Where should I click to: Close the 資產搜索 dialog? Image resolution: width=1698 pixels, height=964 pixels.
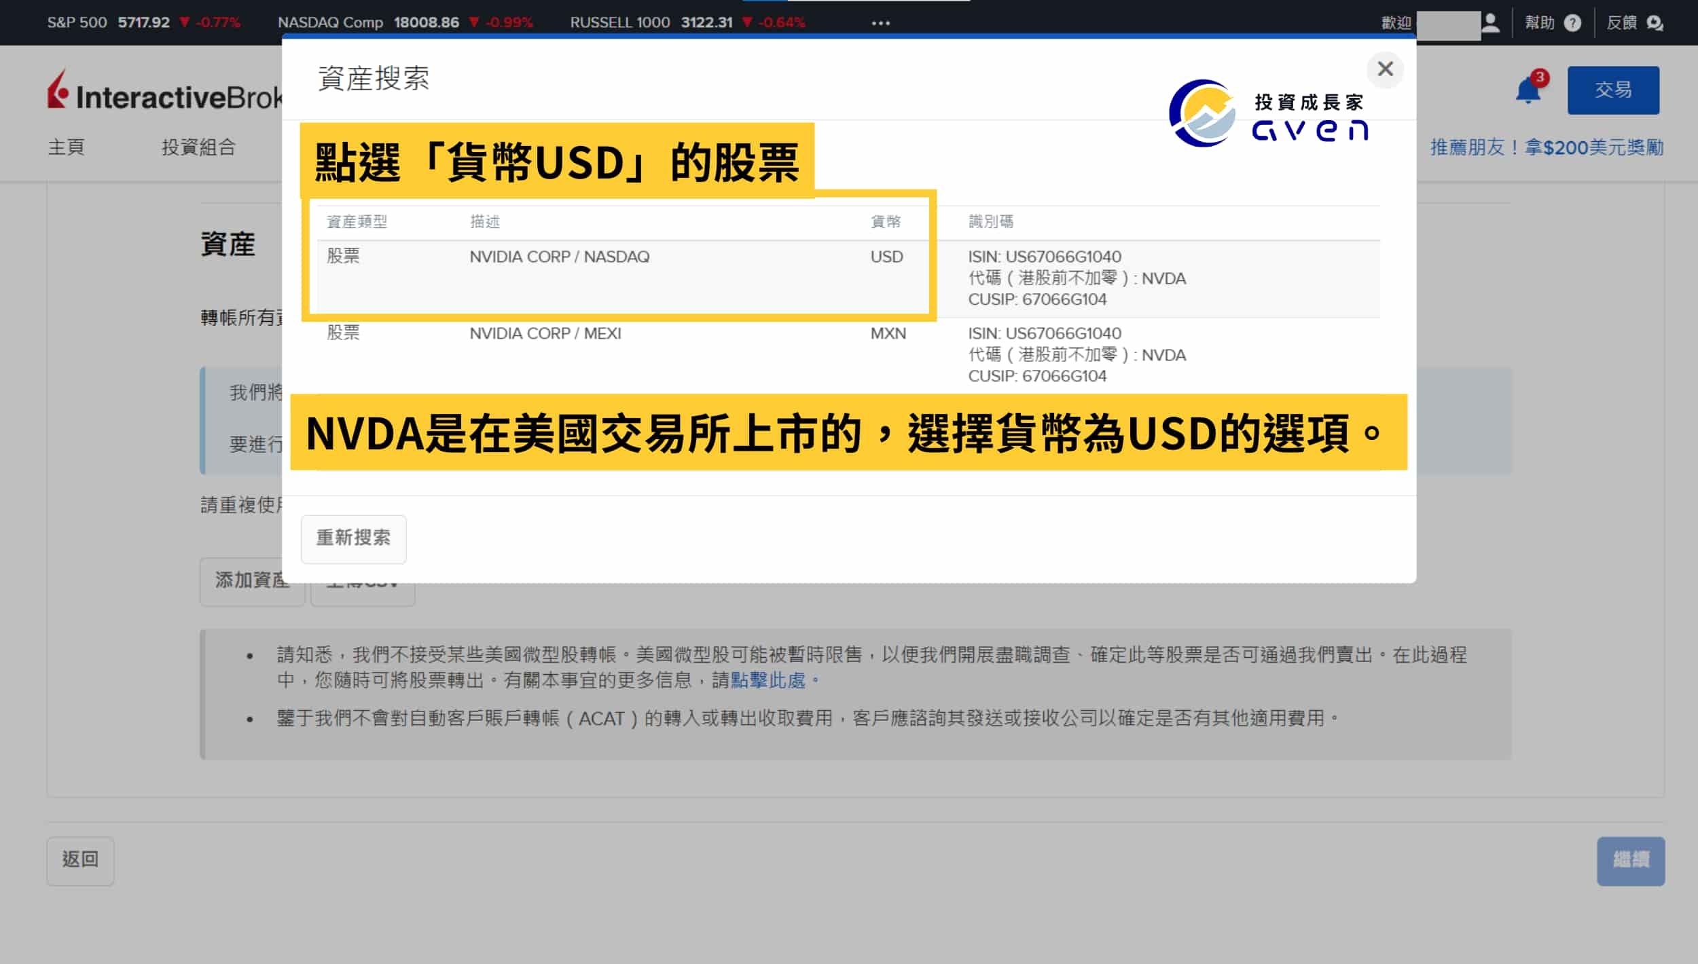[x=1385, y=69]
